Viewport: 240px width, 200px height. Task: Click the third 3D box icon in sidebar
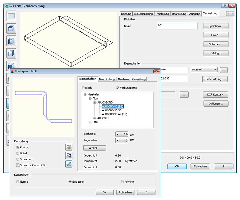point(12,53)
